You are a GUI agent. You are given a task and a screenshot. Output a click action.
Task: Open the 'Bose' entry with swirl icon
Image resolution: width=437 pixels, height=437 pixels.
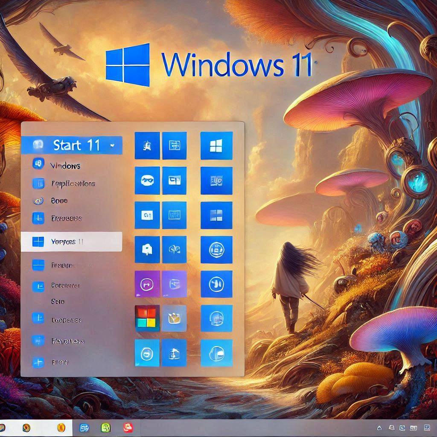point(59,201)
